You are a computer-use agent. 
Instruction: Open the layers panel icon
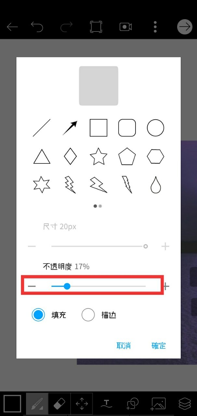[185, 404]
